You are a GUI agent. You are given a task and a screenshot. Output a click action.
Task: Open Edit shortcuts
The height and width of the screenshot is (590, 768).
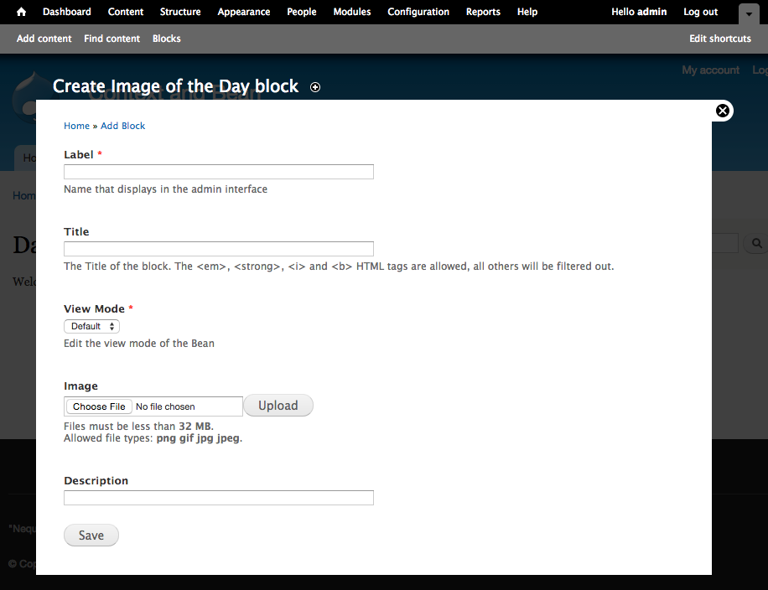pos(719,38)
